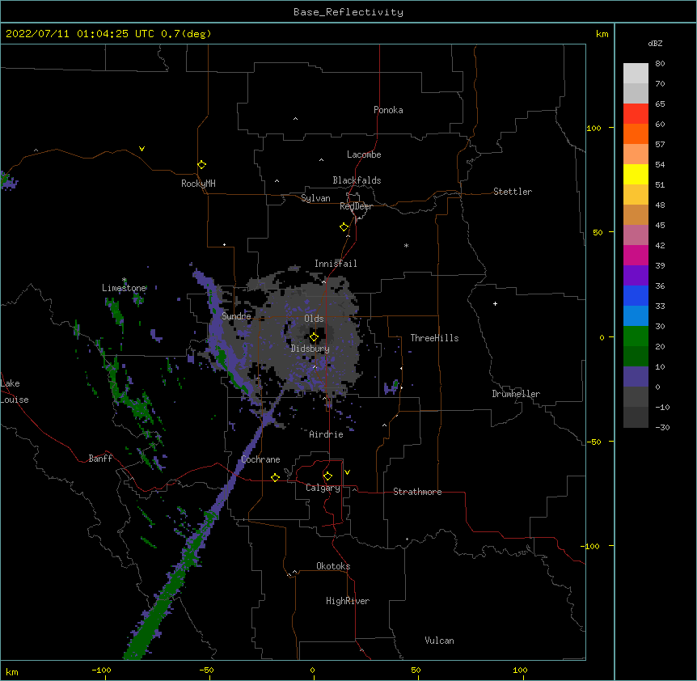
Task: Click the Drumheller label
Action: (516, 394)
